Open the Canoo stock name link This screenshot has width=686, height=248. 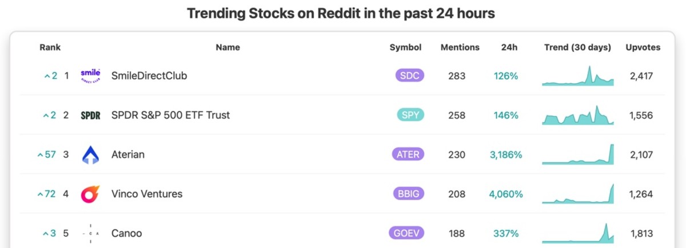[x=126, y=233]
